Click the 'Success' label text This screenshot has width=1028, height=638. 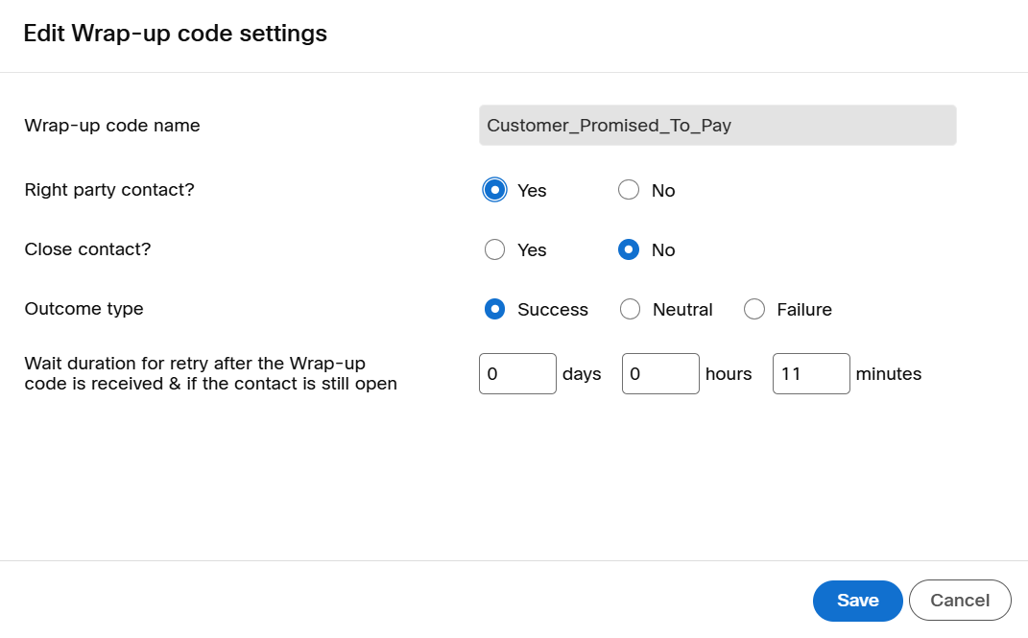553,309
